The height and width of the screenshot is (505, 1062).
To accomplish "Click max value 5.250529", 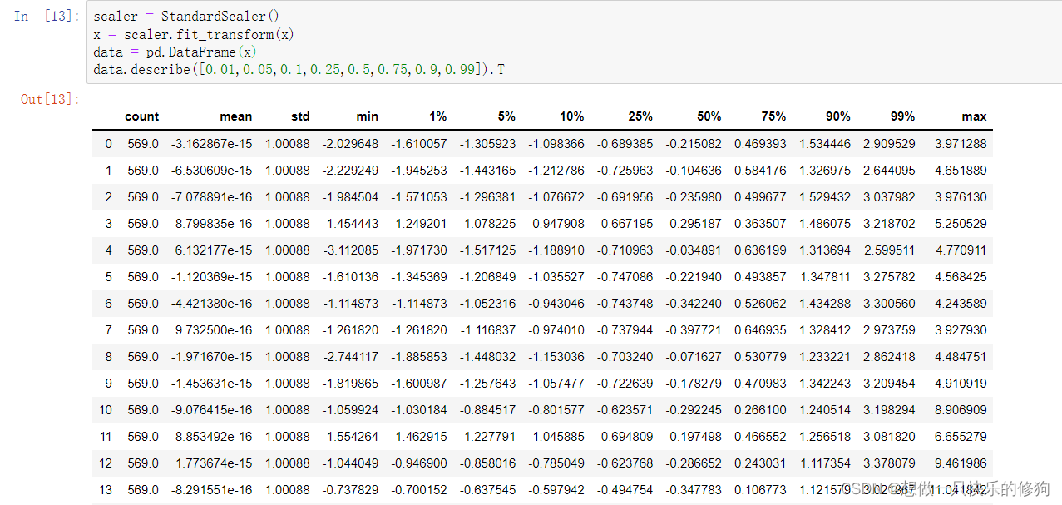I will [x=961, y=223].
